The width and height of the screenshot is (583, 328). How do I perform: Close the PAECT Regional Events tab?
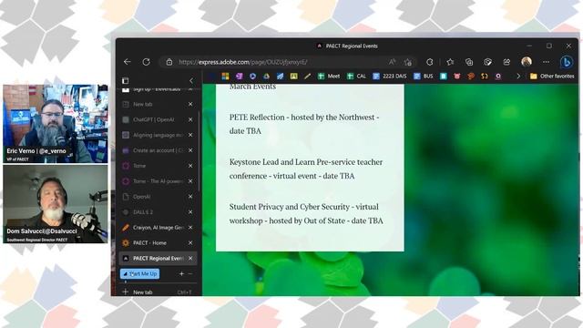point(190,258)
